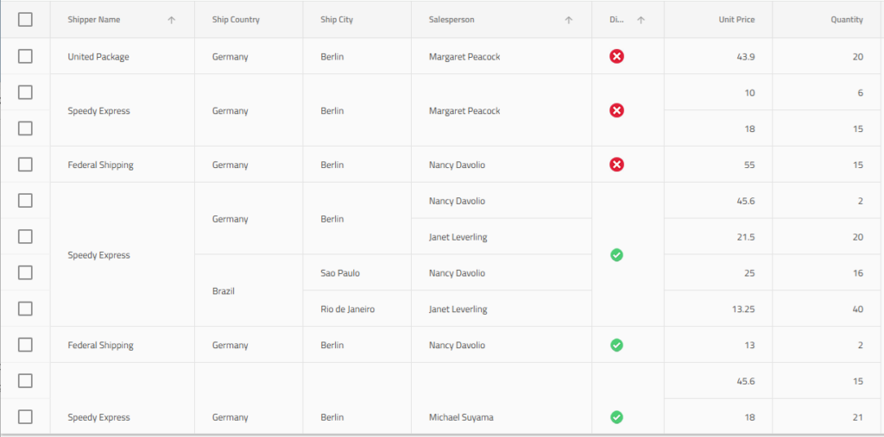The width and height of the screenshot is (884, 437).
Task: Click red X icon in United Package row
Action: [616, 57]
